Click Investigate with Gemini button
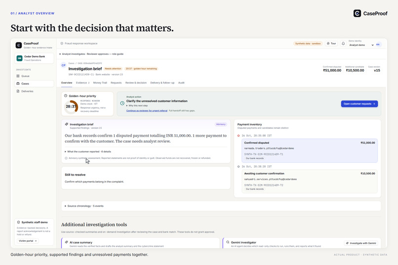The height and width of the screenshot is (265, 398). [360, 243]
